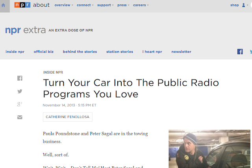This screenshot has width=252, height=168.
Task: Select the newsletter tab
Action: (x=181, y=52)
